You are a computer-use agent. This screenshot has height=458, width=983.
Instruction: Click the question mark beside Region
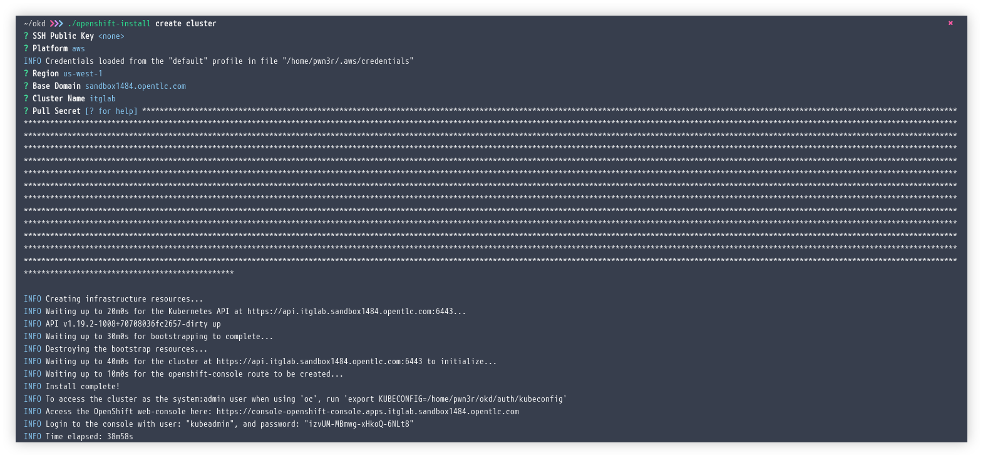tap(26, 74)
